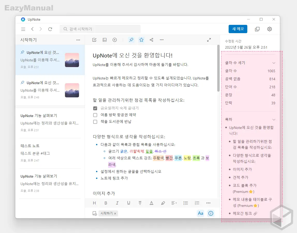
Task: Go back with the left arrow
Action: [x=32, y=29]
